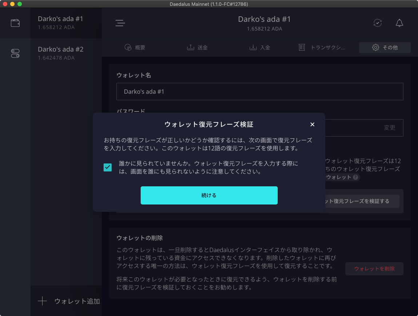Select the その他 settings tab
This screenshot has height=316, width=418.
click(385, 48)
